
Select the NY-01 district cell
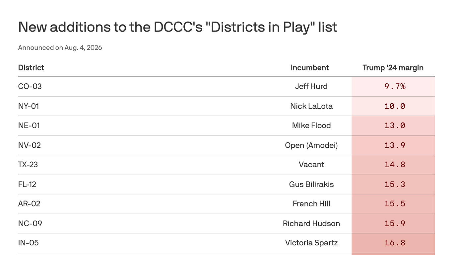29,106
